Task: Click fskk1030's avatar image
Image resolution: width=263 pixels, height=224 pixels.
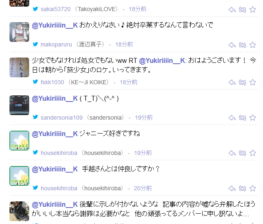Action: pyautogui.click(x=19, y=67)
